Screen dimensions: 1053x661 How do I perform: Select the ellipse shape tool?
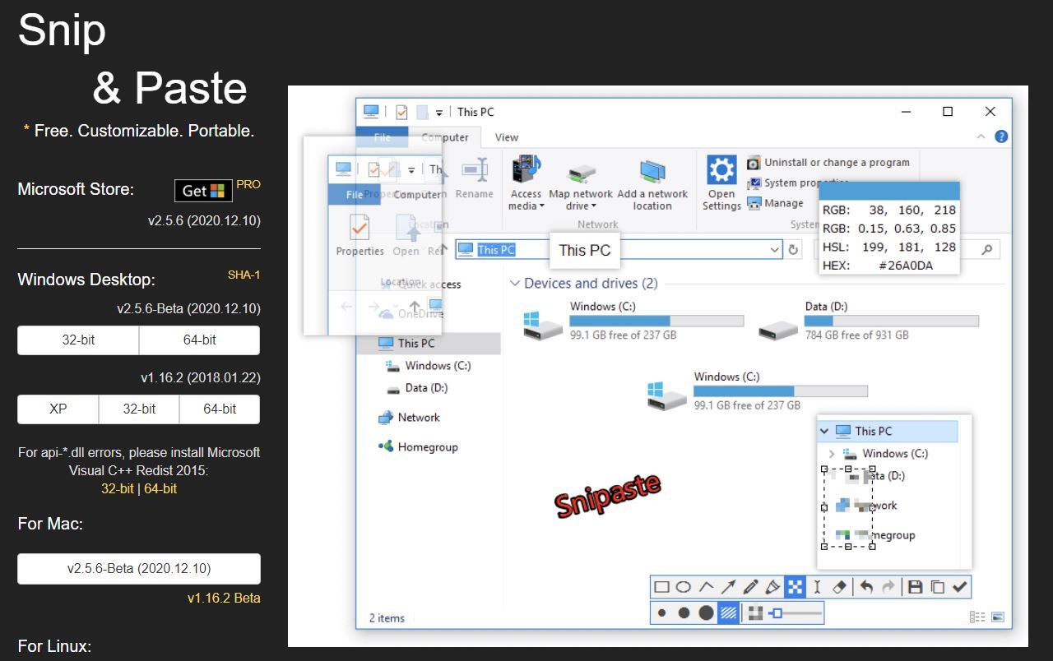pos(684,587)
